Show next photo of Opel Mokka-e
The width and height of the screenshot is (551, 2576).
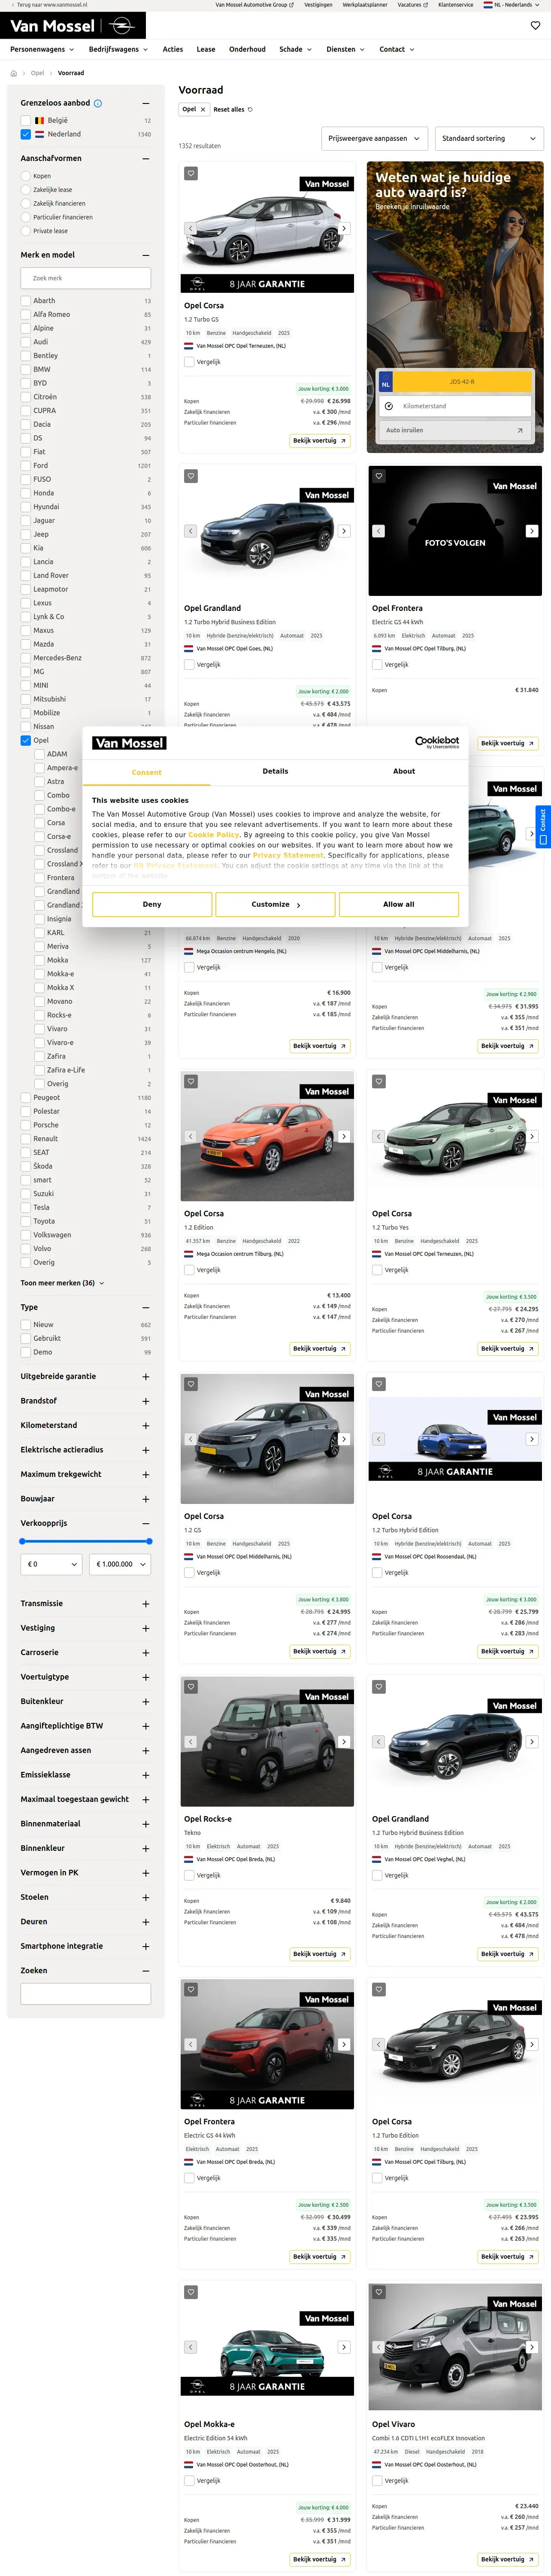click(x=344, y=2347)
